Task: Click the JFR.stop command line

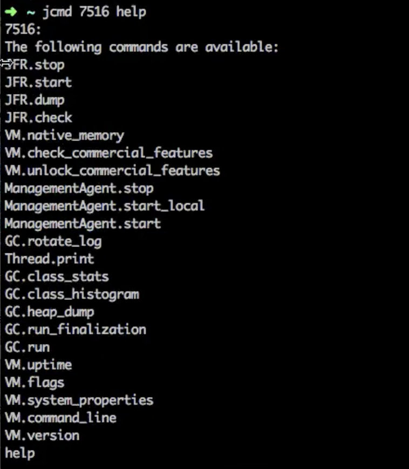Action: coord(35,65)
